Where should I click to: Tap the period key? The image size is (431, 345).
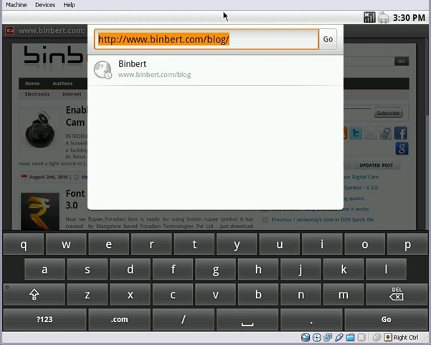click(311, 319)
